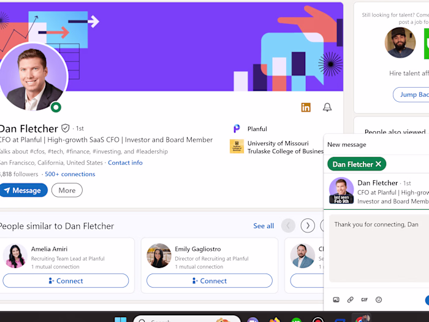
Task: Click the 'Recruiting Team Lead at Planful' text
Action: click(67, 258)
